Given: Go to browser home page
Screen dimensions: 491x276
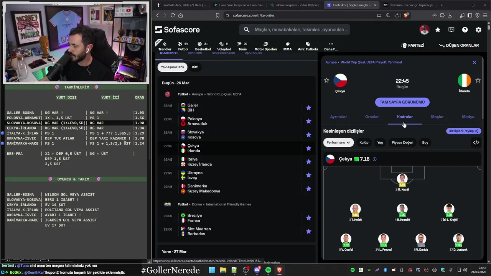Looking at the screenshot, I should (180, 15).
